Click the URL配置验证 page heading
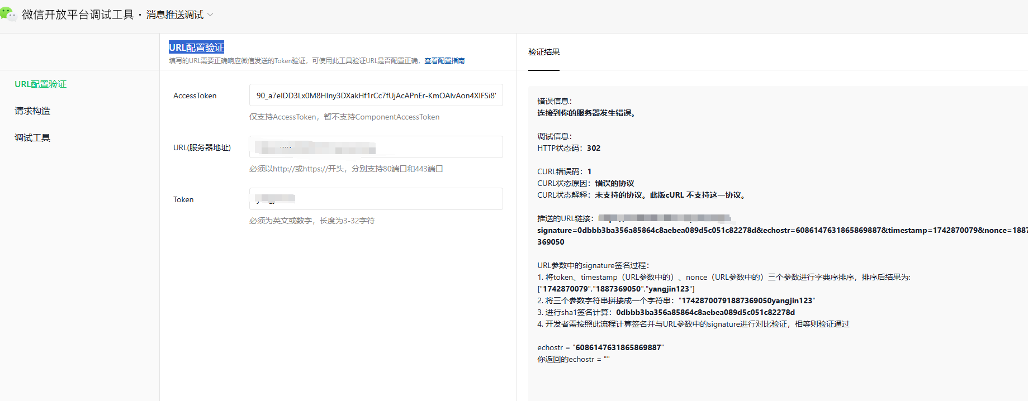Image resolution: width=1028 pixels, height=401 pixels. click(x=197, y=47)
